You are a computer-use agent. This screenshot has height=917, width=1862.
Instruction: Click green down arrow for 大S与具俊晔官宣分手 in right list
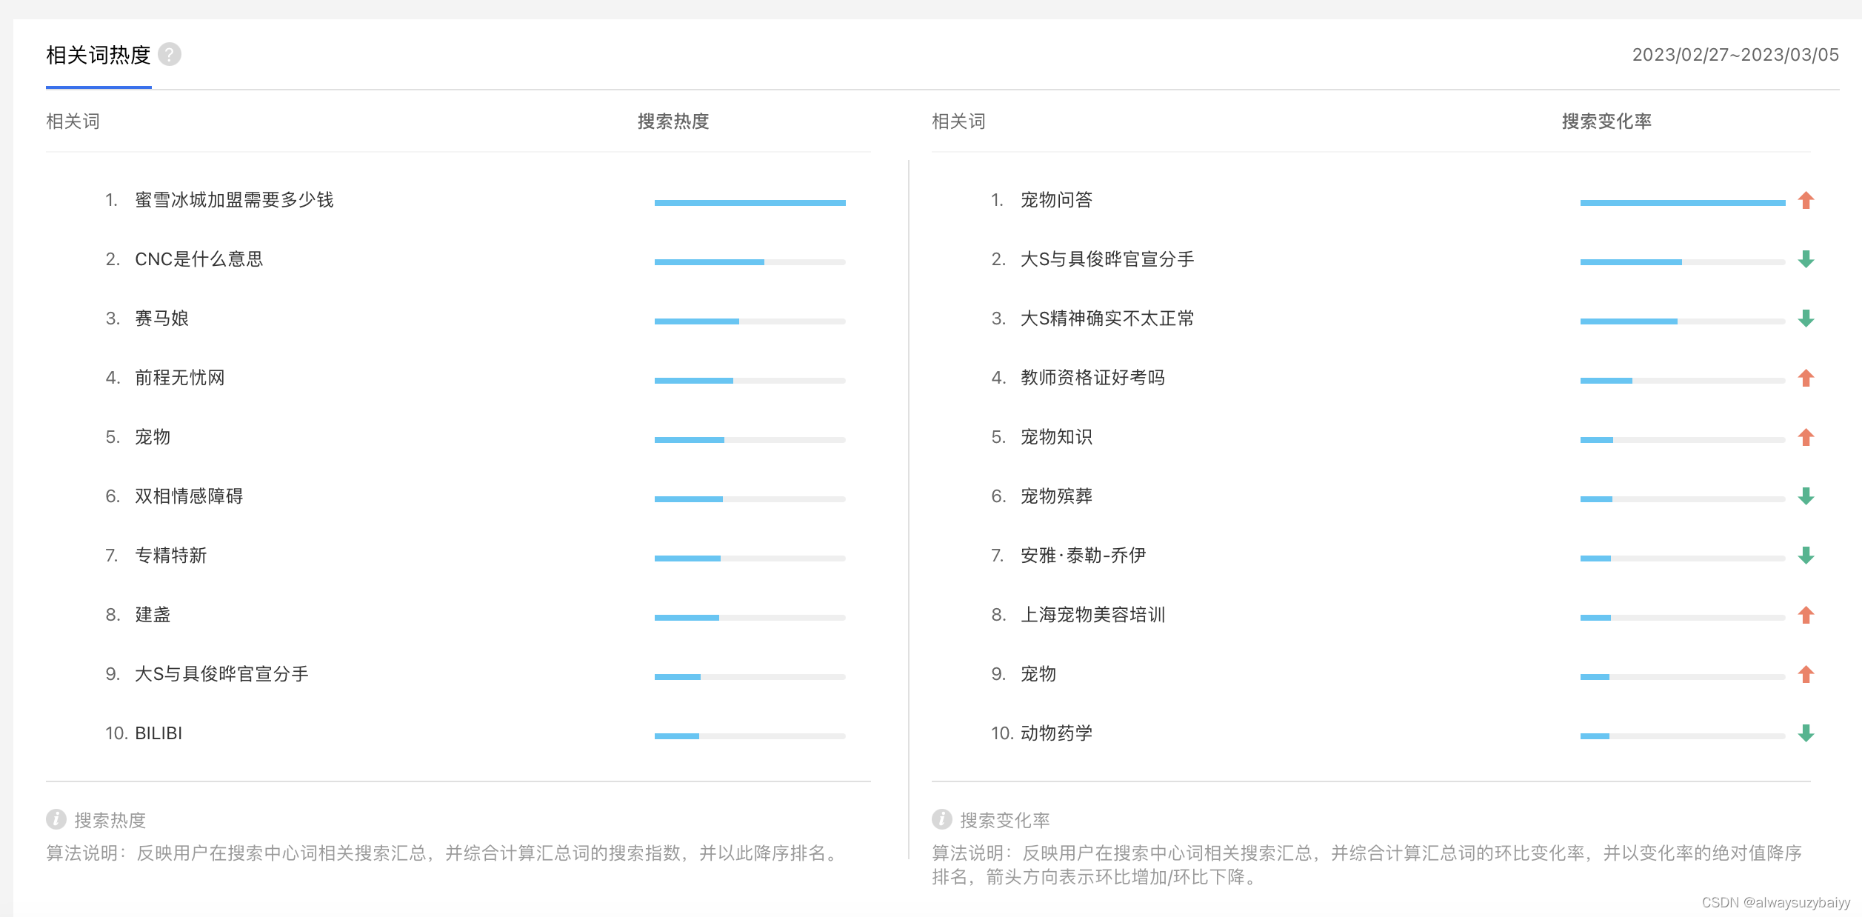[x=1806, y=259]
